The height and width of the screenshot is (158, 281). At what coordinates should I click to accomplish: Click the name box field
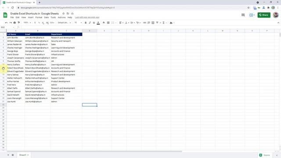[7, 27]
